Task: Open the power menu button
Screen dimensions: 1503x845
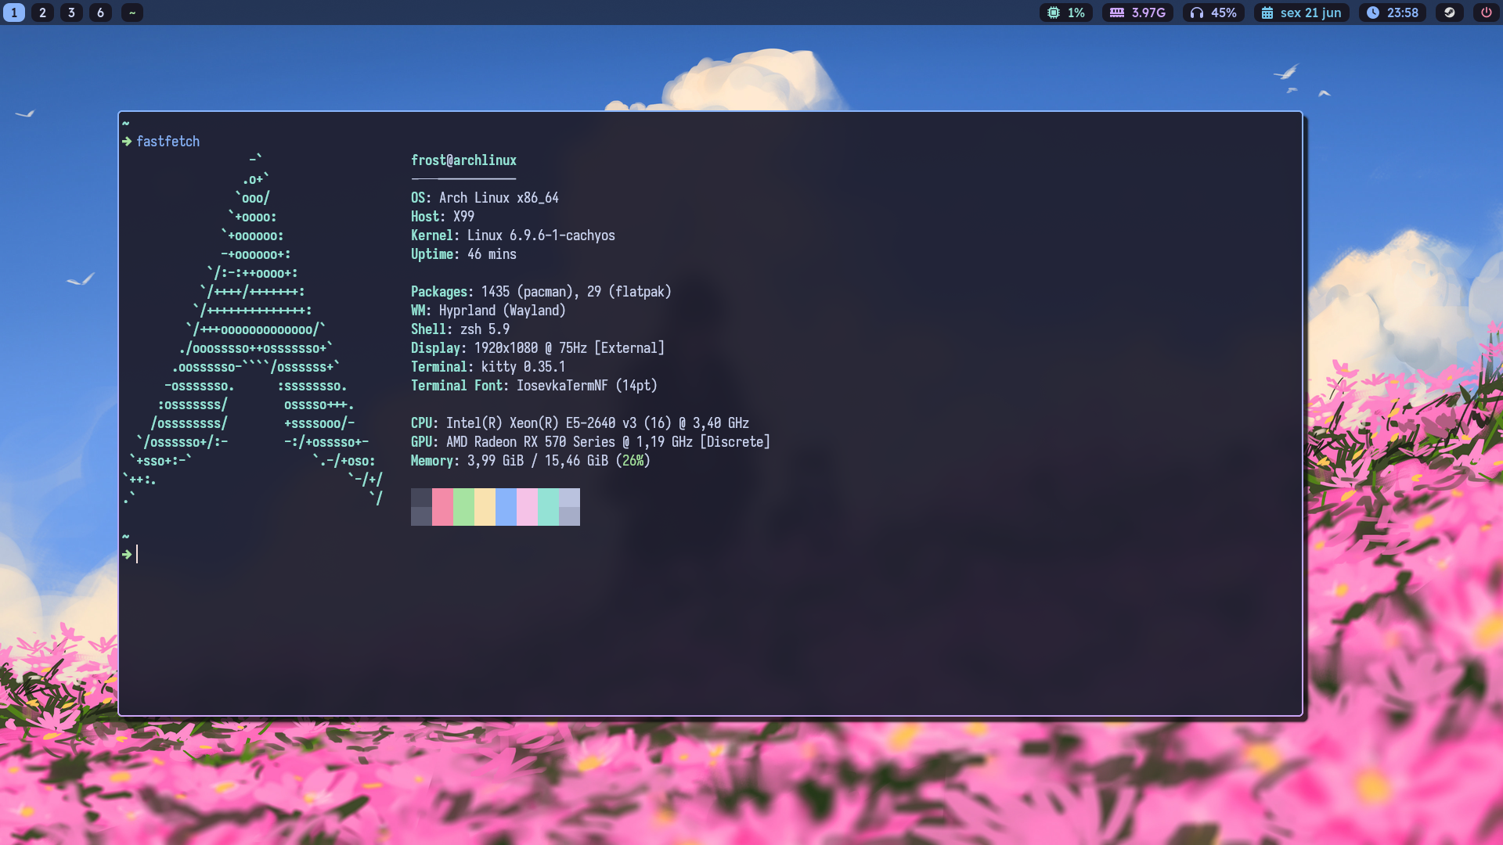Action: click(1487, 13)
